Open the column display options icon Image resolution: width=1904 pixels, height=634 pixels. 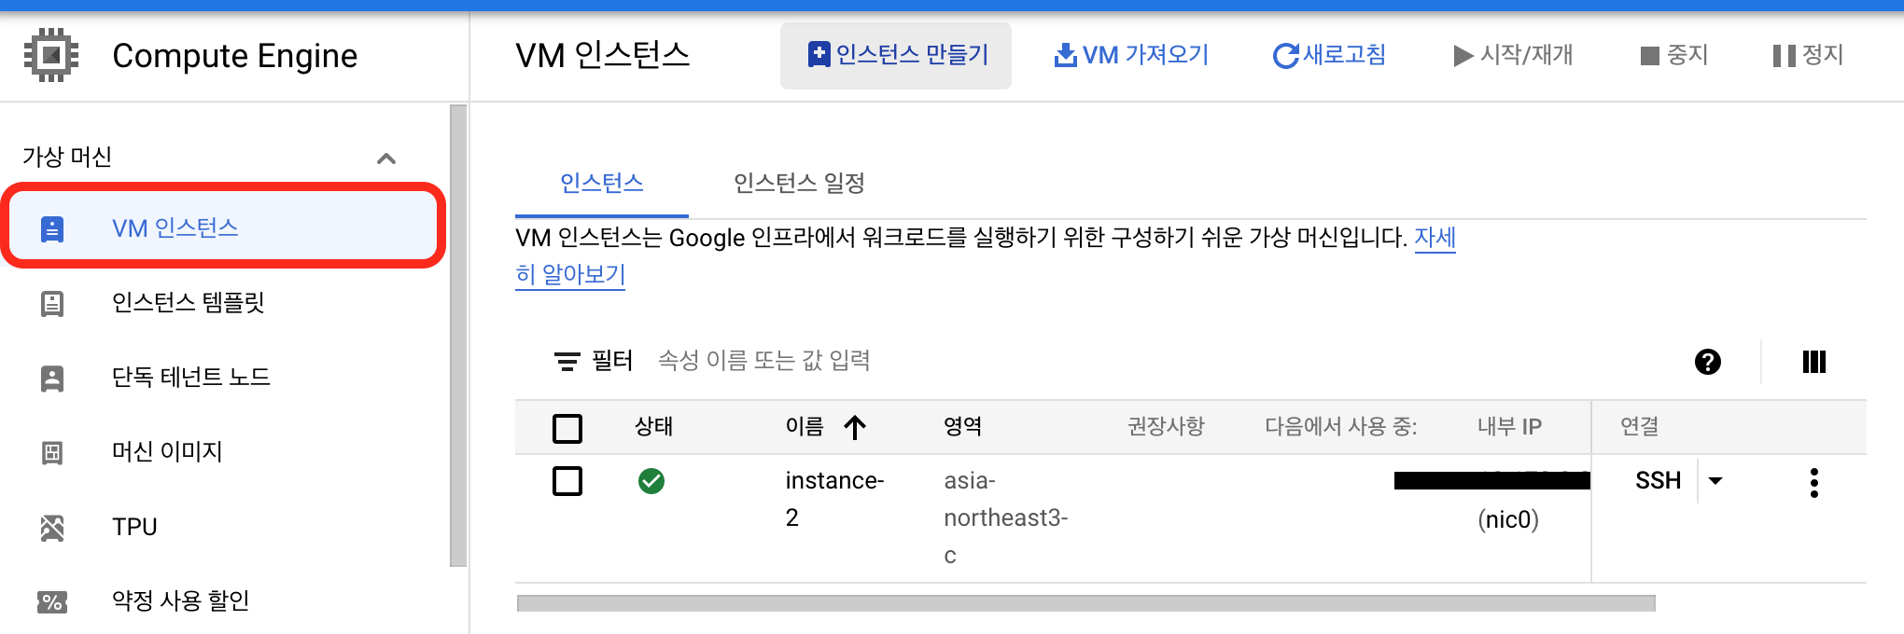point(1814,362)
